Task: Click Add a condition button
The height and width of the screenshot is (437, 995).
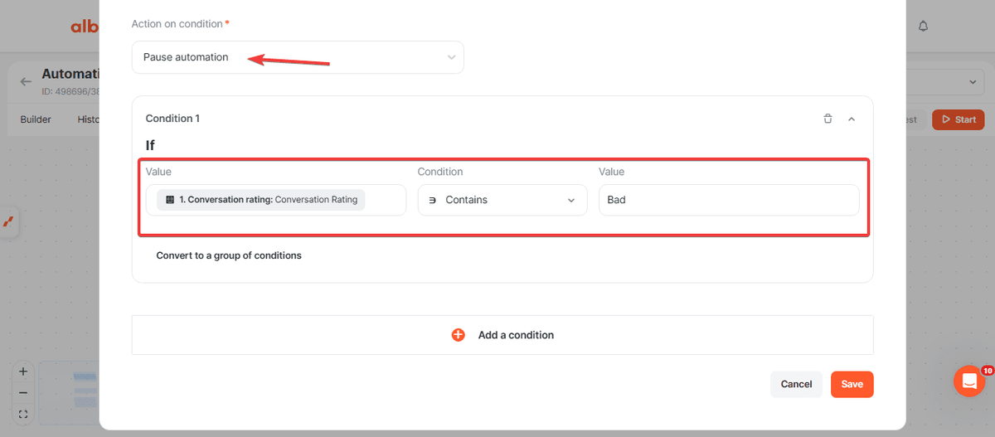Action: (x=502, y=335)
